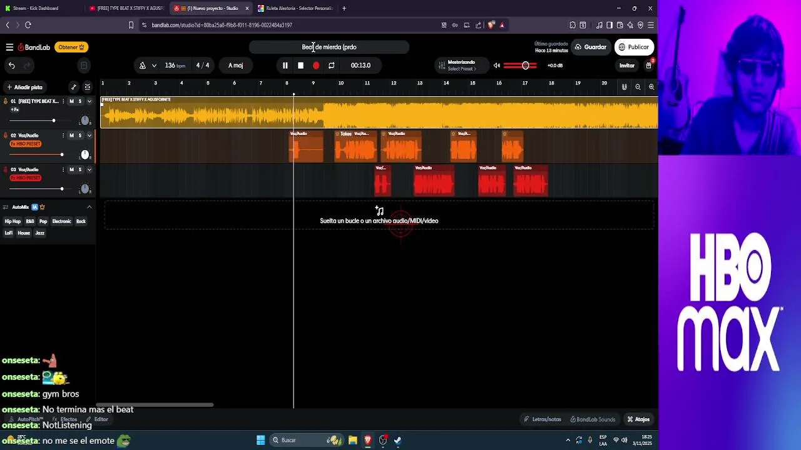
Task: Open track 03 three-dot menu
Action: coord(63,169)
